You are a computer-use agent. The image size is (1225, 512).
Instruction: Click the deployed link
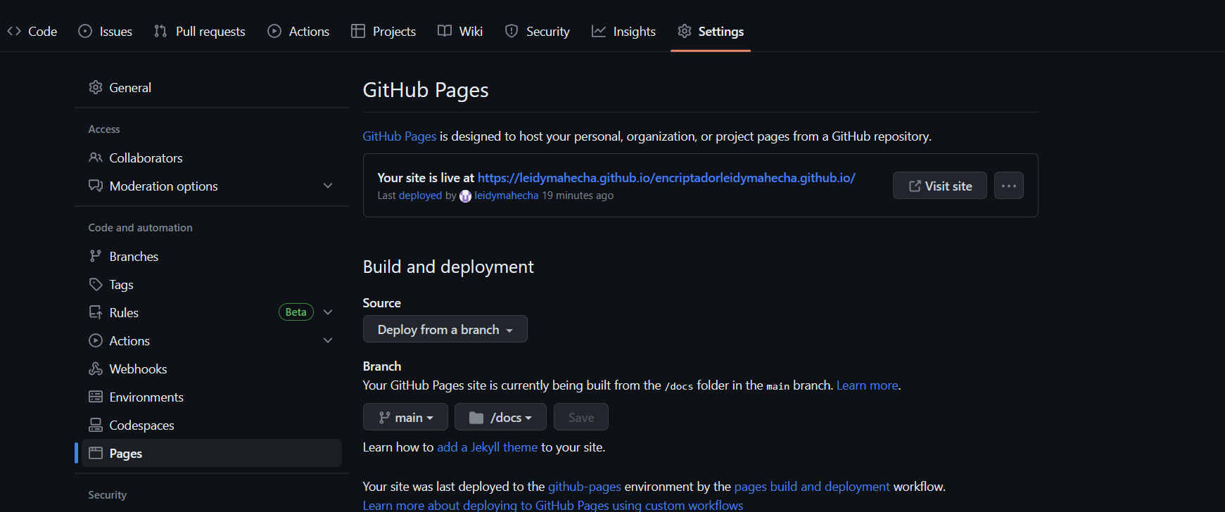pyautogui.click(x=420, y=196)
